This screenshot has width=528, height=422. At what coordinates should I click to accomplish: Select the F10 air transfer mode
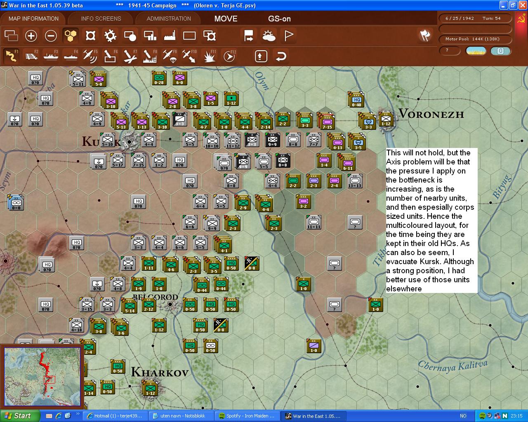coord(189,56)
